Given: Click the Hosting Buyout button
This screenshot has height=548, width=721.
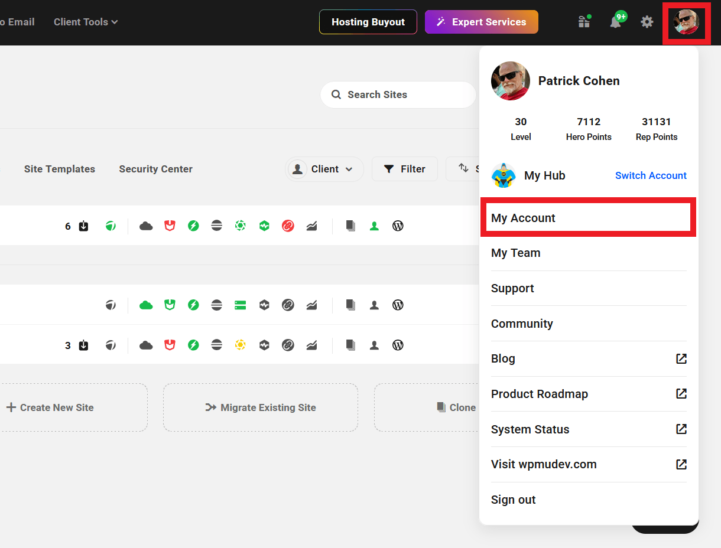Looking at the screenshot, I should 368,22.
